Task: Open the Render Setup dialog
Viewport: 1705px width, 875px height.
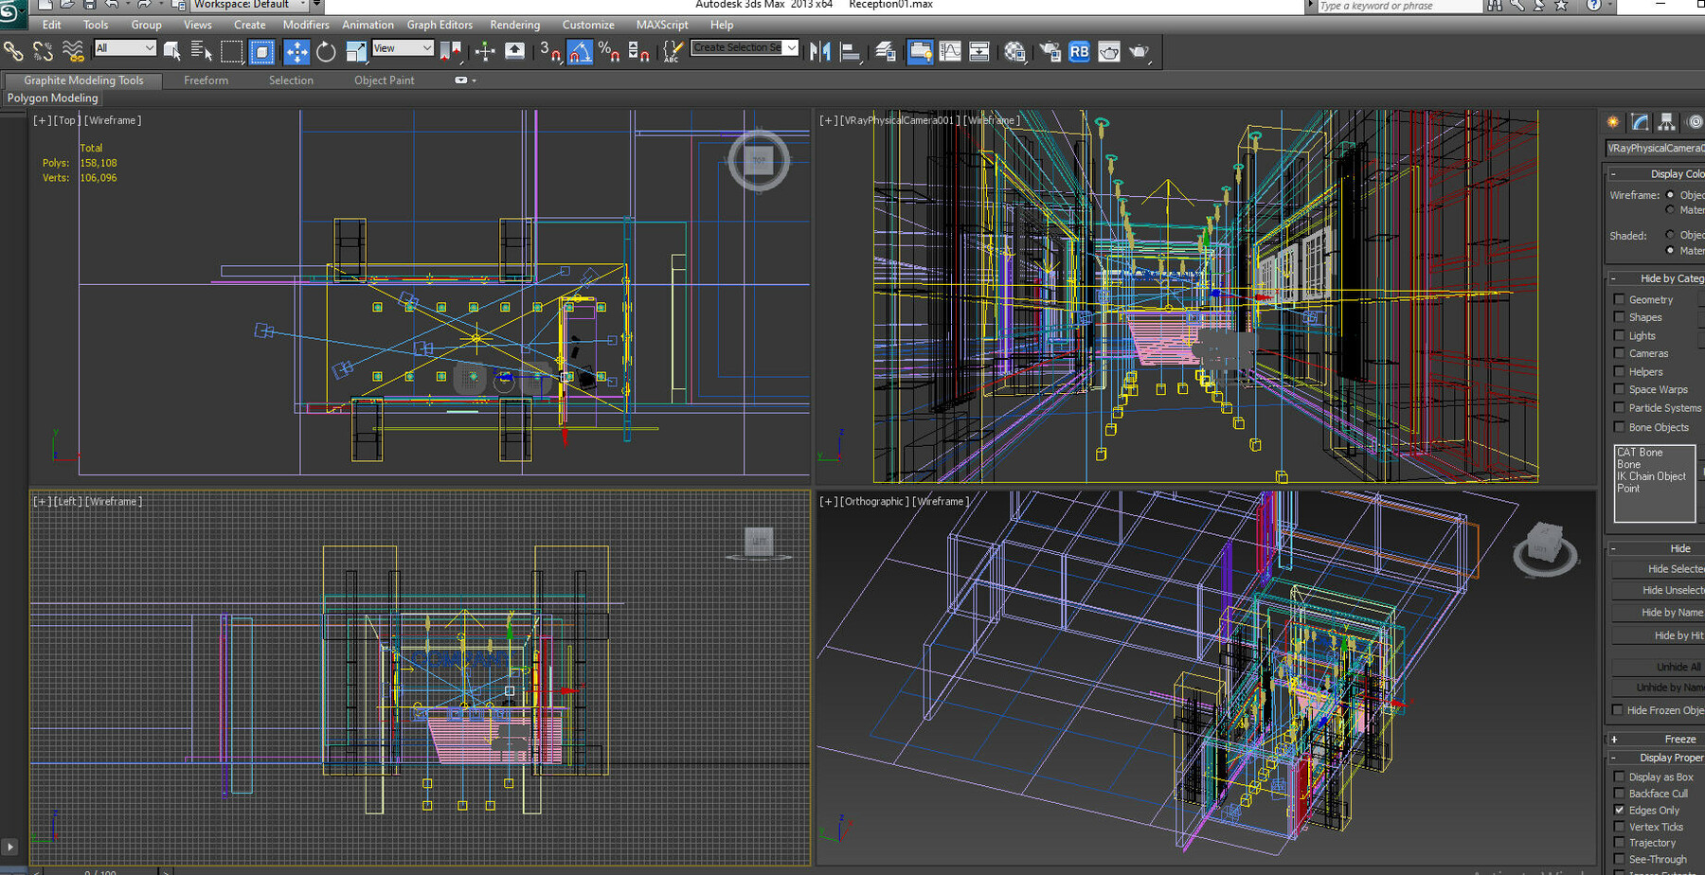Action: click(x=1050, y=52)
